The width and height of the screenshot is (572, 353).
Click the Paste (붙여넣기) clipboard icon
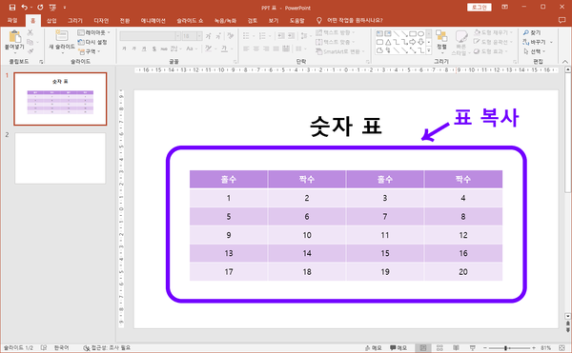pos(15,37)
